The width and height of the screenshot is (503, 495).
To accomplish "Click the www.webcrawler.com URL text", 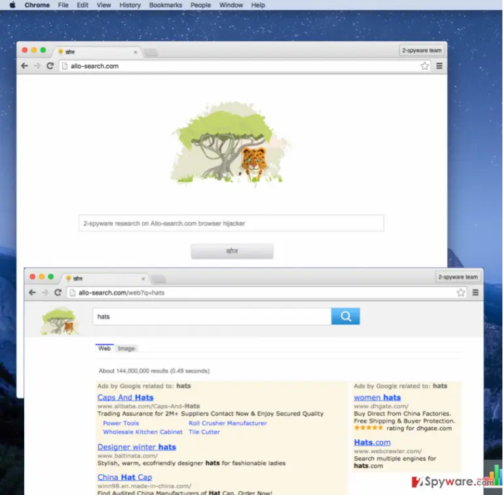I will coord(388,451).
